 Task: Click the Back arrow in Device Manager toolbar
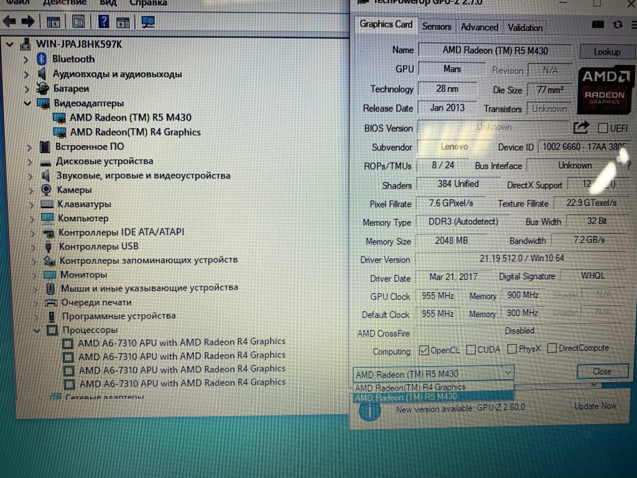(9, 21)
